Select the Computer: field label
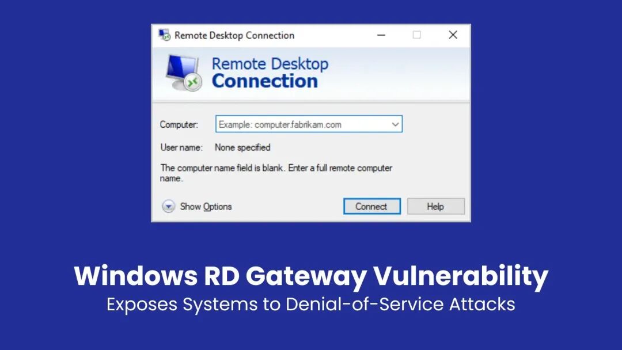The width and height of the screenshot is (622, 350). 179,124
